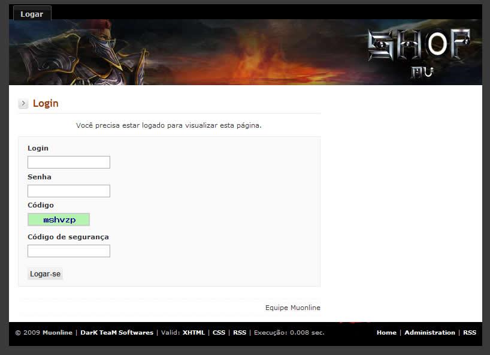
Task: Click the Código de segurança label
Action: (68, 237)
